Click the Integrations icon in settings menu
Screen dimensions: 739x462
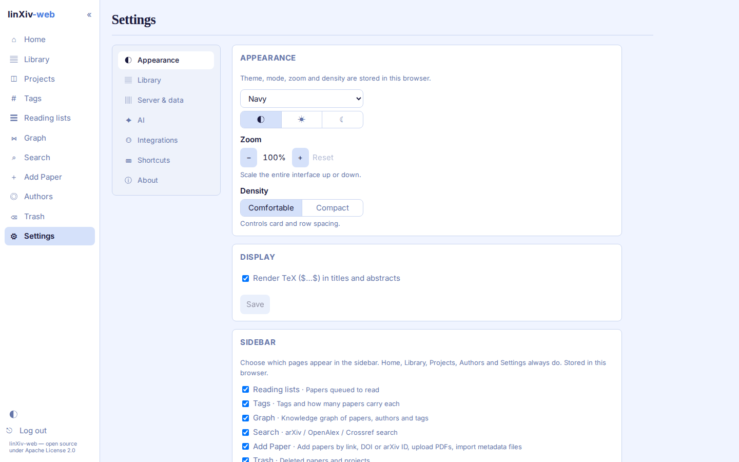128,140
